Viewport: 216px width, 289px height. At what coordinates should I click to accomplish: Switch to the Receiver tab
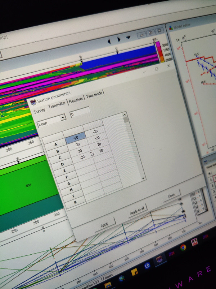(x=76, y=99)
